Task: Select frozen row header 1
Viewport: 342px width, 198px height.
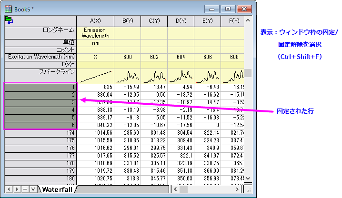Action: point(40,88)
